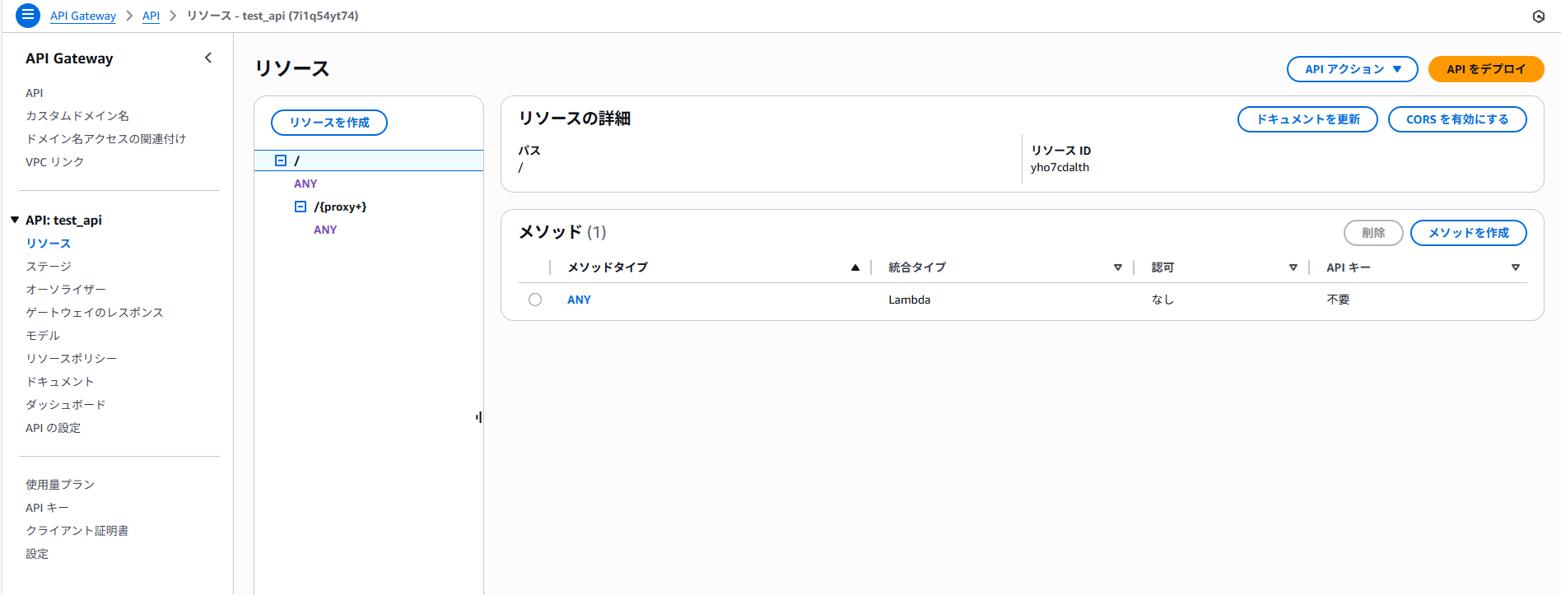This screenshot has width=1561, height=595.
Task: Open the hamburger navigation menu icon
Action: [27, 15]
